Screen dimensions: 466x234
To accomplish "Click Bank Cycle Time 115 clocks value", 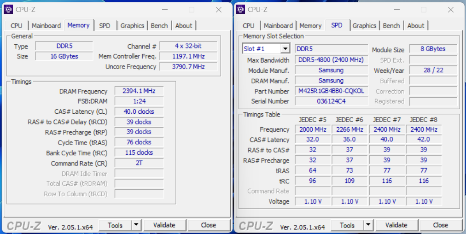I will (139, 152).
